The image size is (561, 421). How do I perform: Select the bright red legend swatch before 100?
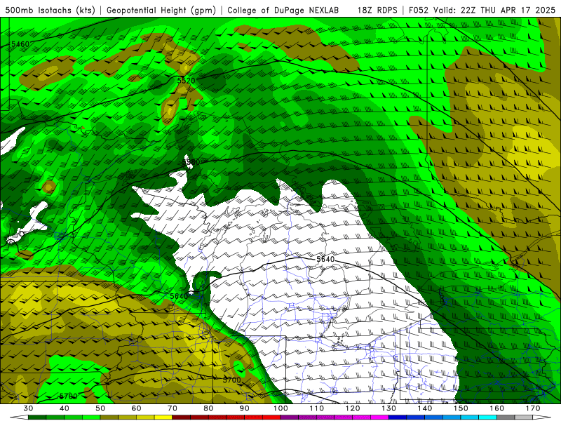(272, 417)
